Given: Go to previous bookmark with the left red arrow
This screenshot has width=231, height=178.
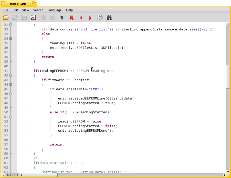Looking at the screenshot, I should pos(81,18).
